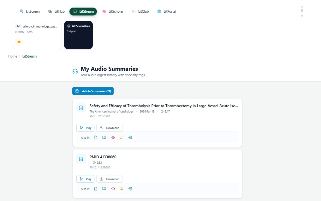Play the PMID 41338060 audio summary

coord(85,179)
